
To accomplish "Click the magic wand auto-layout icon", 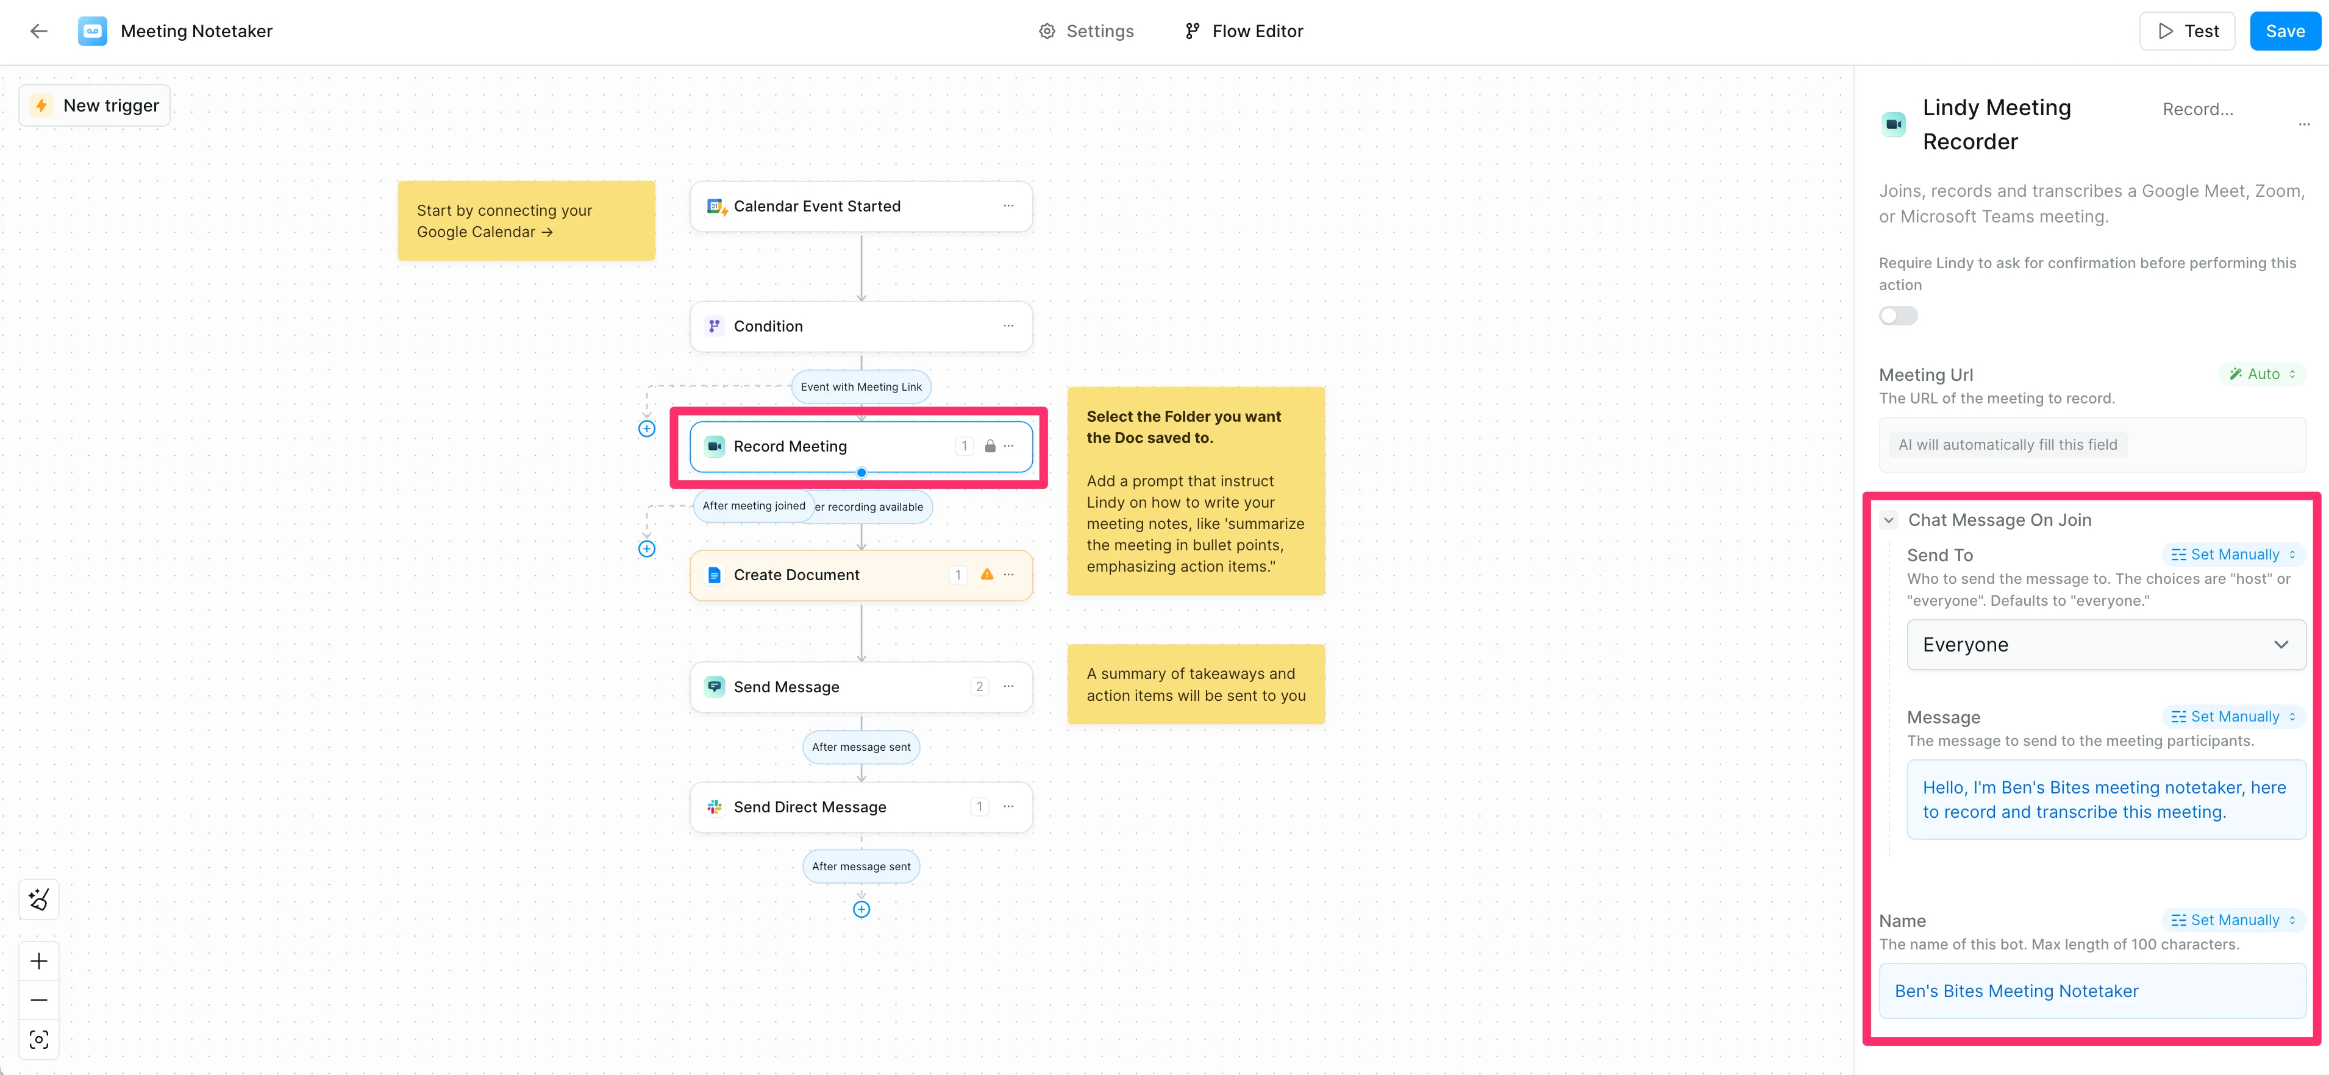I will (39, 899).
